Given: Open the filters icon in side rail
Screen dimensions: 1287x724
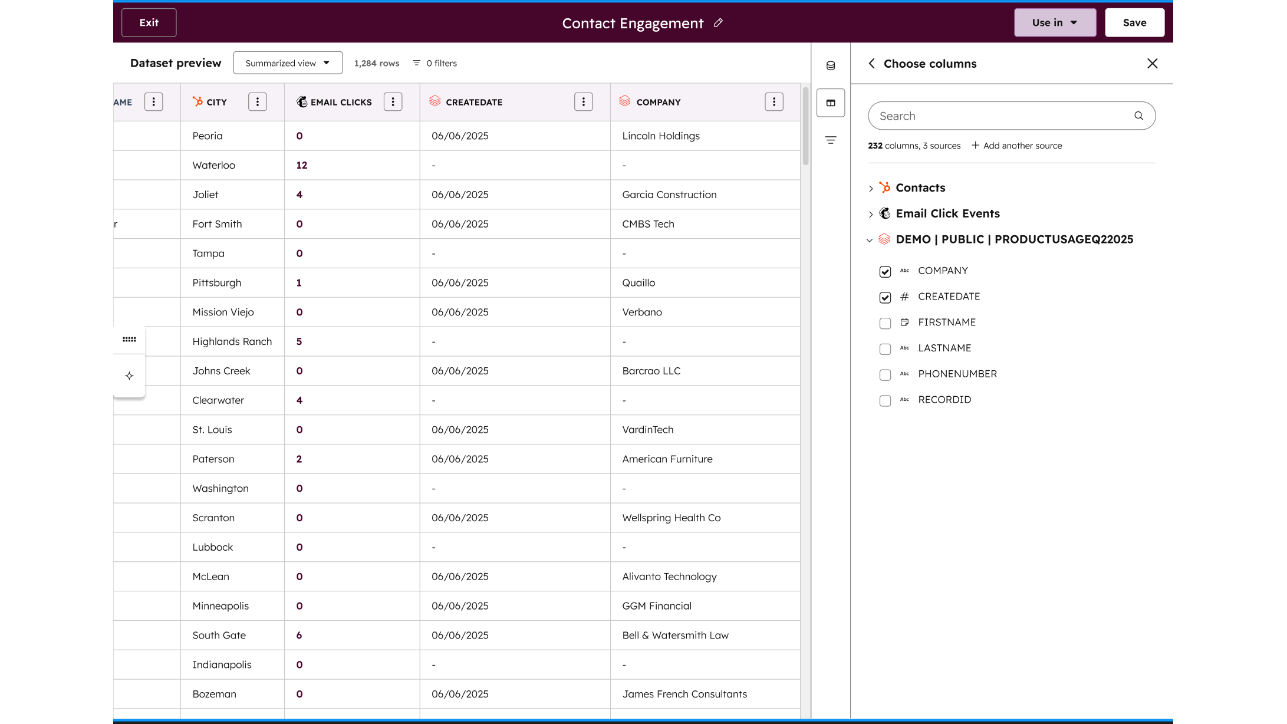Looking at the screenshot, I should click(x=831, y=140).
